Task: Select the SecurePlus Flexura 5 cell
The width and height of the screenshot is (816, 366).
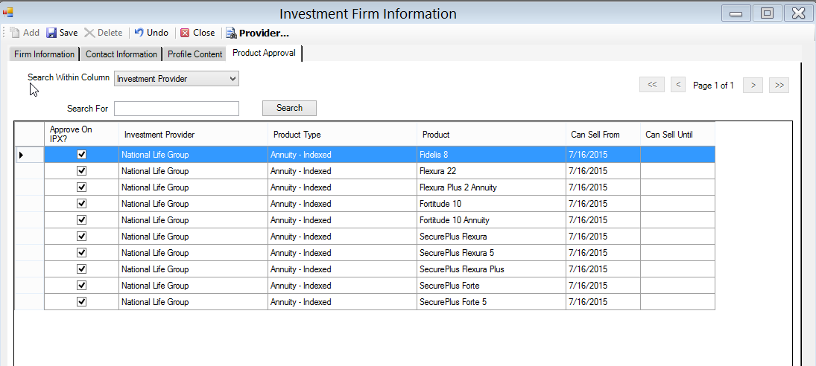Action: pos(491,253)
